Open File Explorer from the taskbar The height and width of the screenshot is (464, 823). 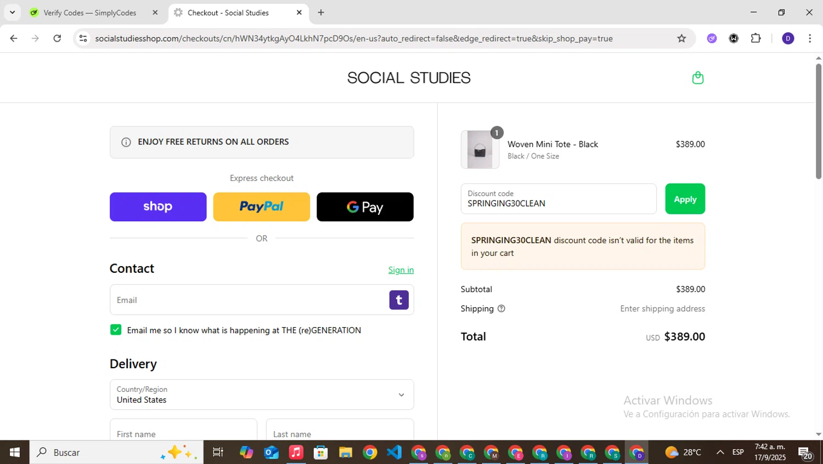tap(345, 452)
